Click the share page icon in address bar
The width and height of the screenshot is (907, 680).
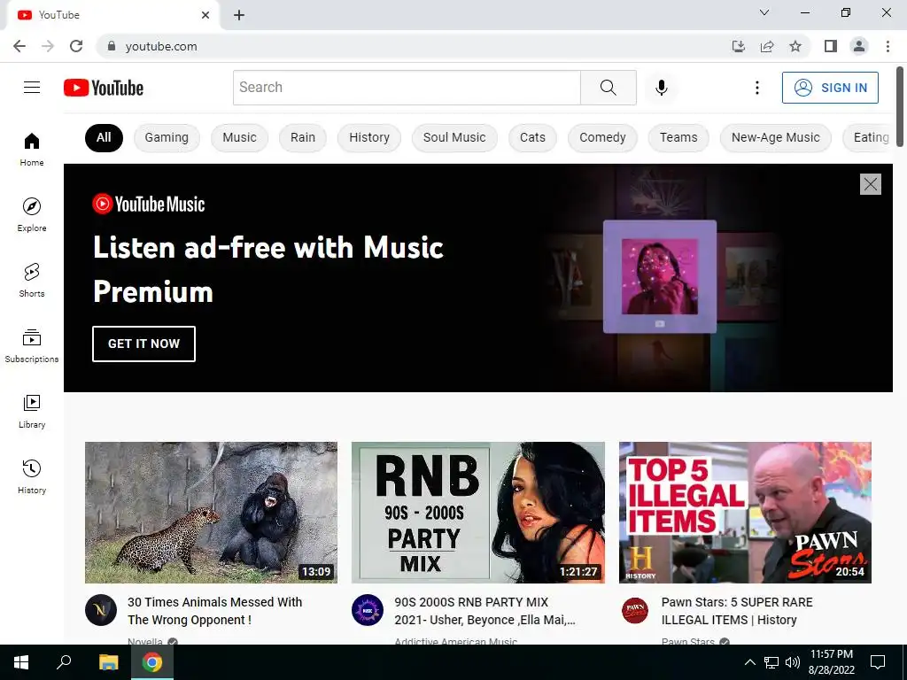pyautogui.click(x=767, y=46)
